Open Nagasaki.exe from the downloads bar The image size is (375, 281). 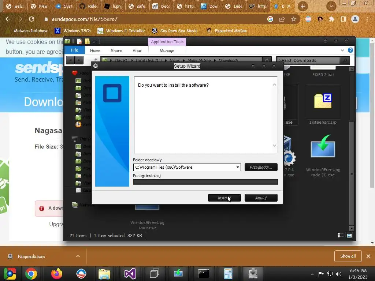pyautogui.click(x=31, y=256)
